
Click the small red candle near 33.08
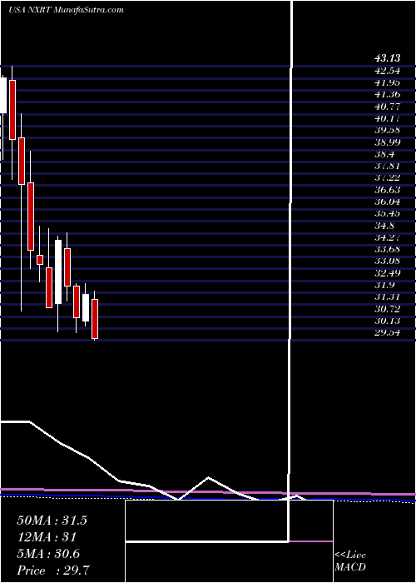click(x=40, y=260)
